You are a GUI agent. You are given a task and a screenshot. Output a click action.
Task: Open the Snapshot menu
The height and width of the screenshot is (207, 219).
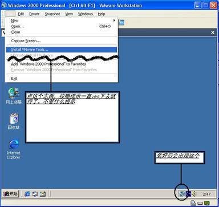point(52,14)
